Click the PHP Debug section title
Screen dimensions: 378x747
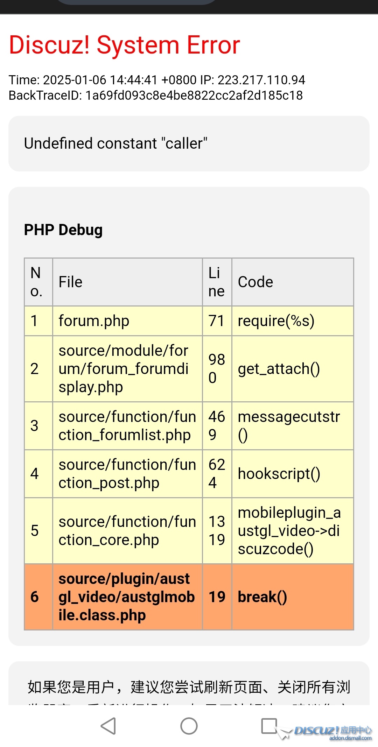click(x=63, y=230)
